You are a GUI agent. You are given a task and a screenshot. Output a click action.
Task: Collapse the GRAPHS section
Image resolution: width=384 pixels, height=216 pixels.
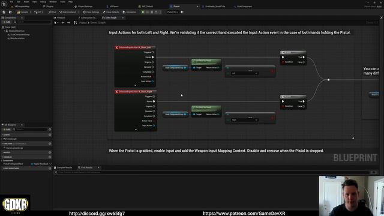2,134
